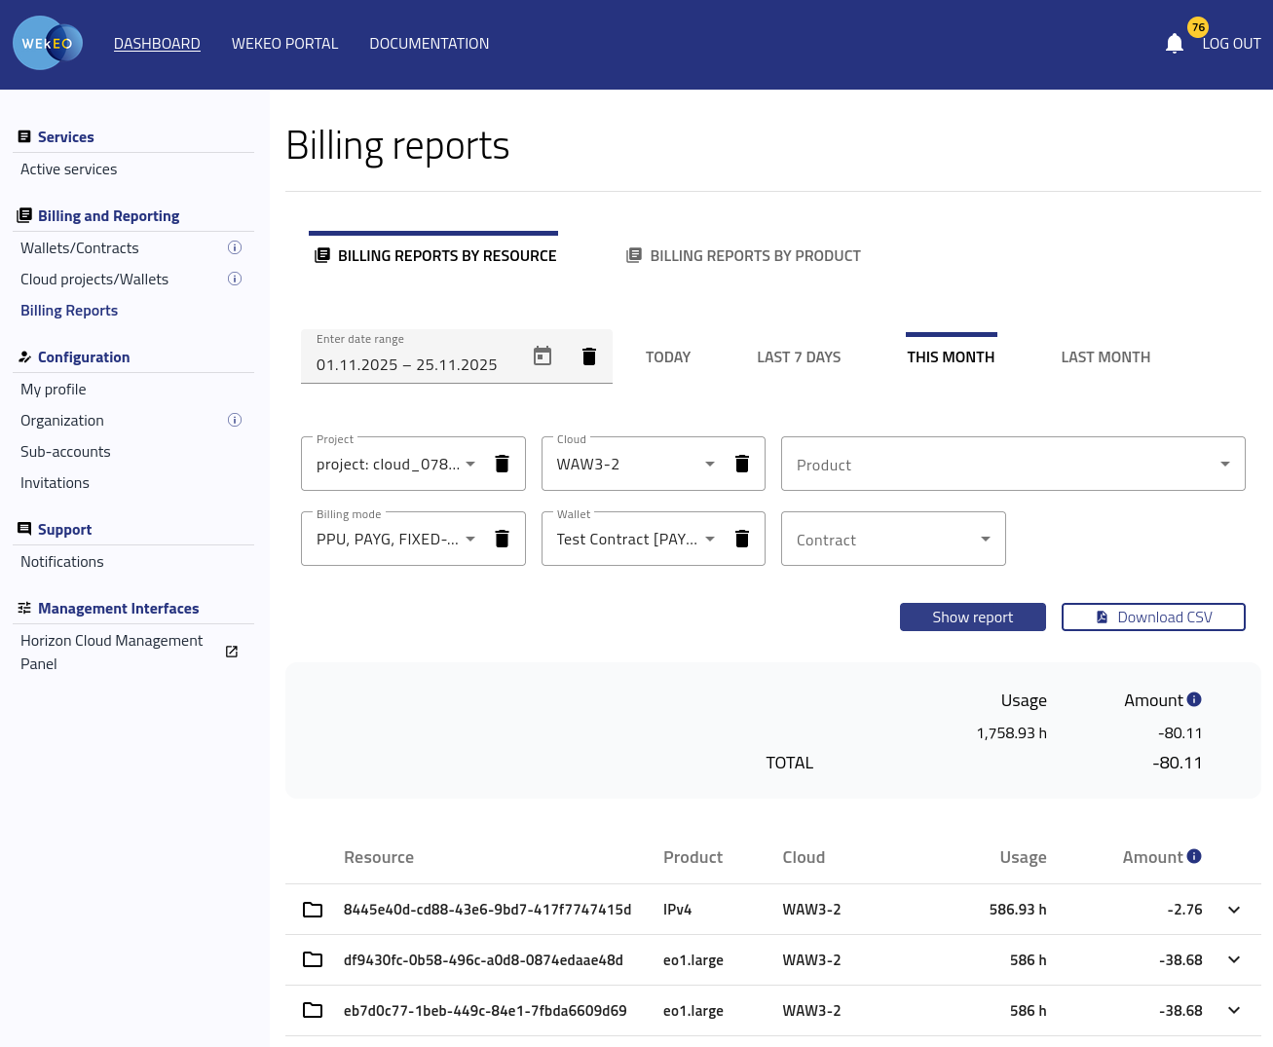Delete the Billing mode filter selection
1273x1047 pixels.
pyautogui.click(x=502, y=539)
